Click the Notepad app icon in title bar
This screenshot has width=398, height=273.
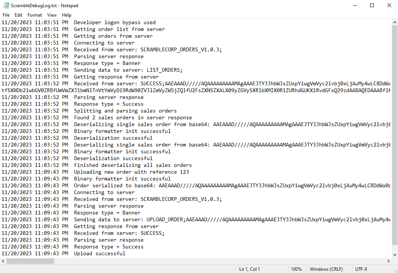point(6,5)
